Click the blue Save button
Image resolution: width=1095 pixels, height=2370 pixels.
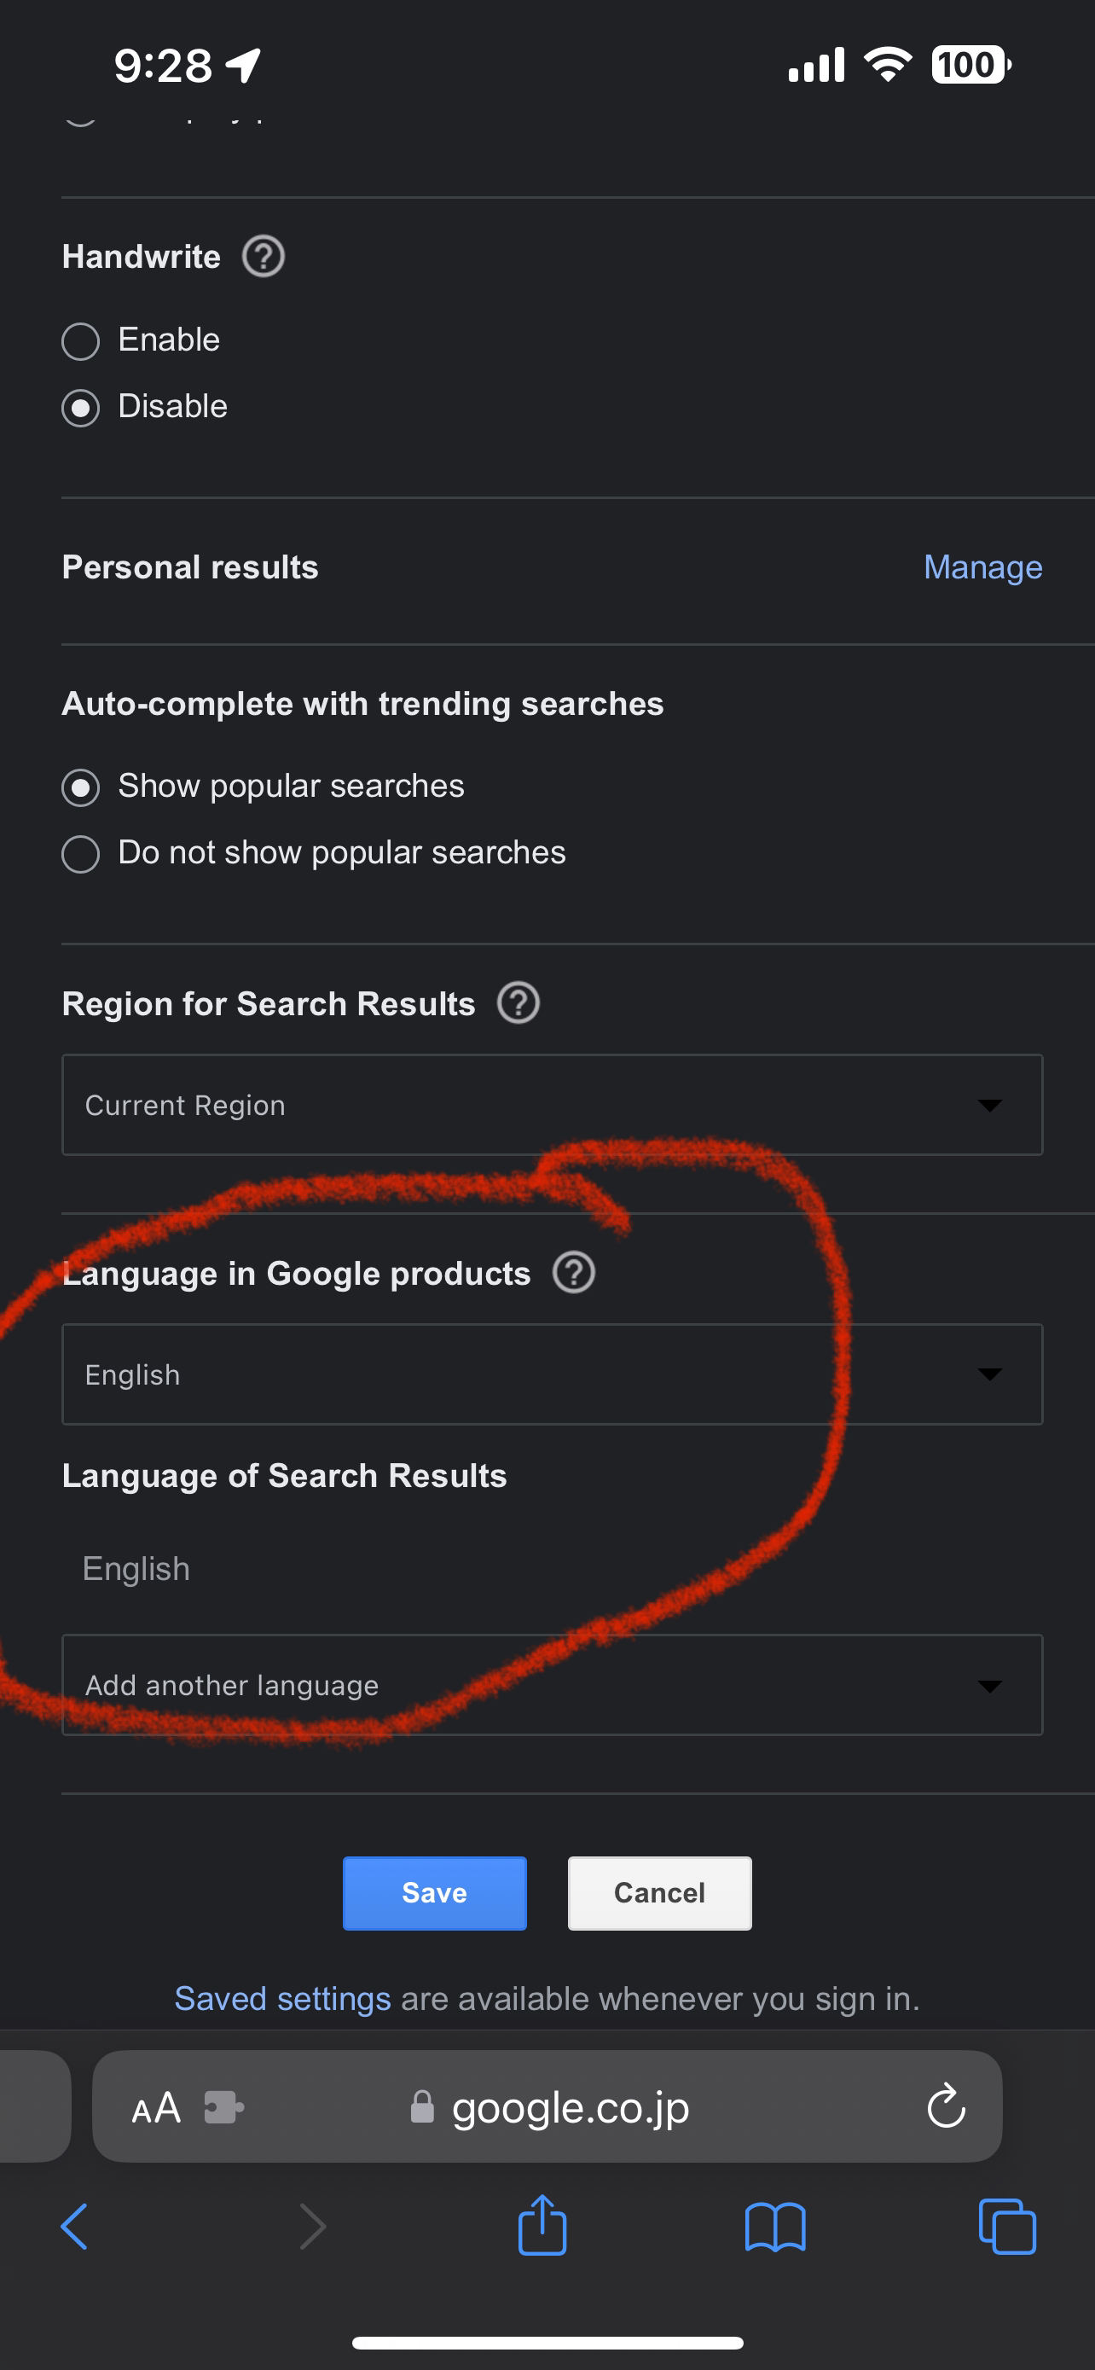pyautogui.click(x=435, y=1892)
